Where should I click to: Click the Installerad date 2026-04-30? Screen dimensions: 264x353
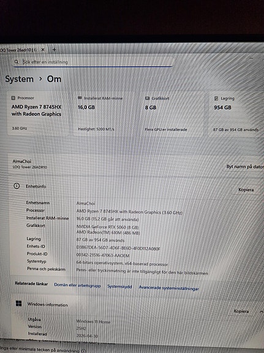[x=87, y=336]
